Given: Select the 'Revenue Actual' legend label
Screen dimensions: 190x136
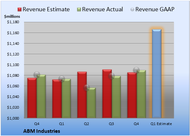Looking at the screenshot, I should [102, 9].
